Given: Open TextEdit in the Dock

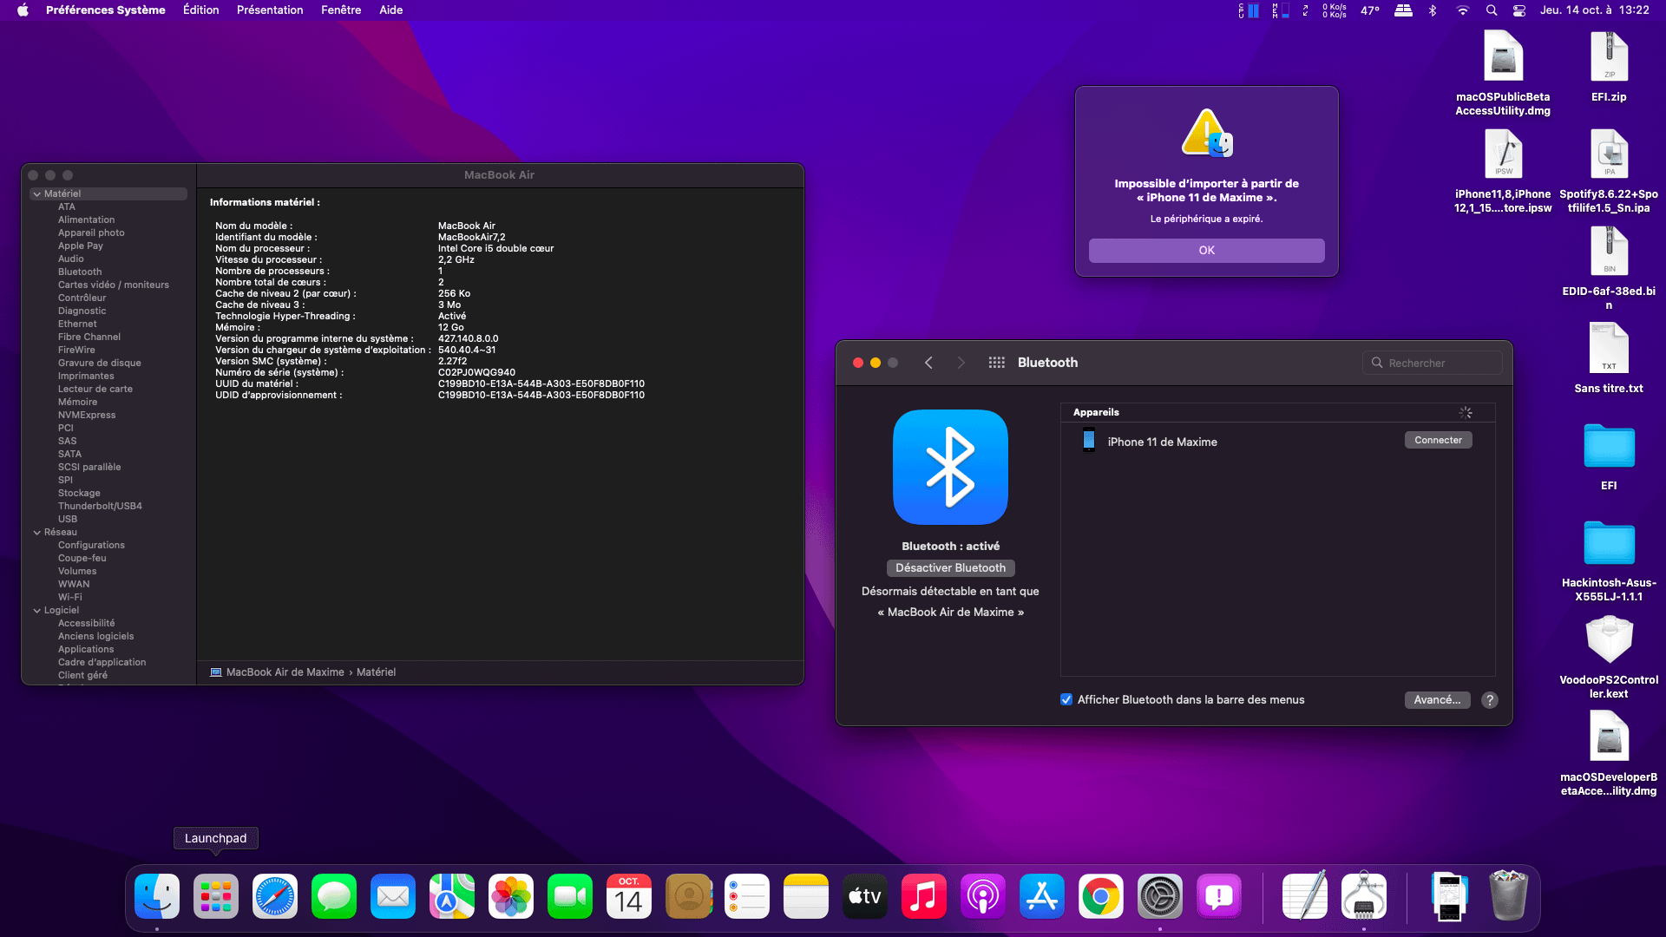Looking at the screenshot, I should click(x=1304, y=896).
